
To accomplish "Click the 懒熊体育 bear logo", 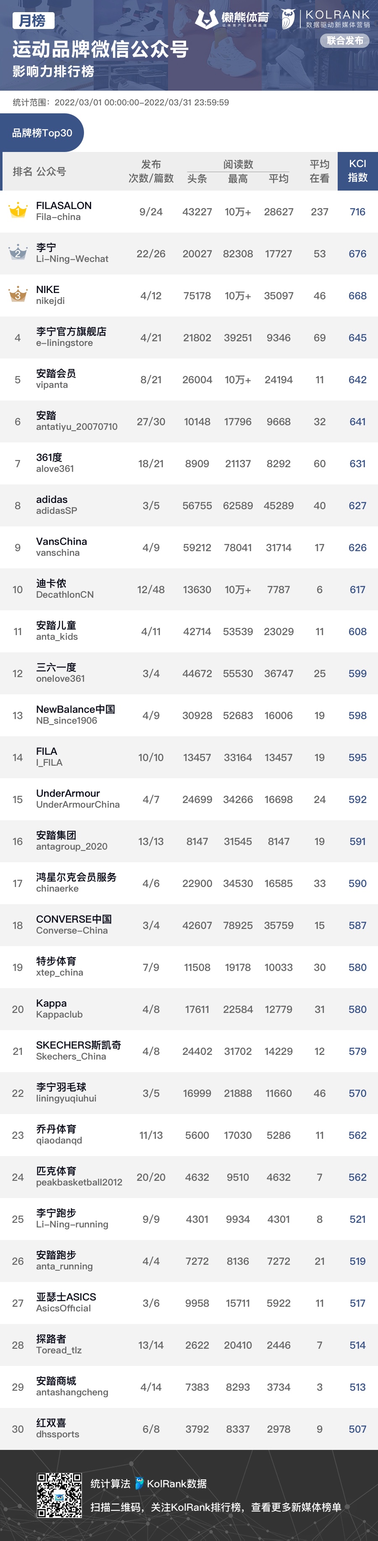I will click(206, 19).
